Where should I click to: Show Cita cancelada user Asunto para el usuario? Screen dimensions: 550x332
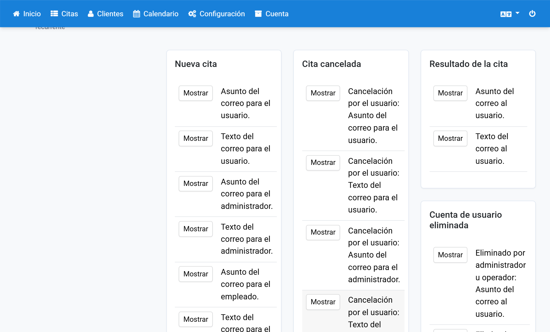tap(323, 93)
